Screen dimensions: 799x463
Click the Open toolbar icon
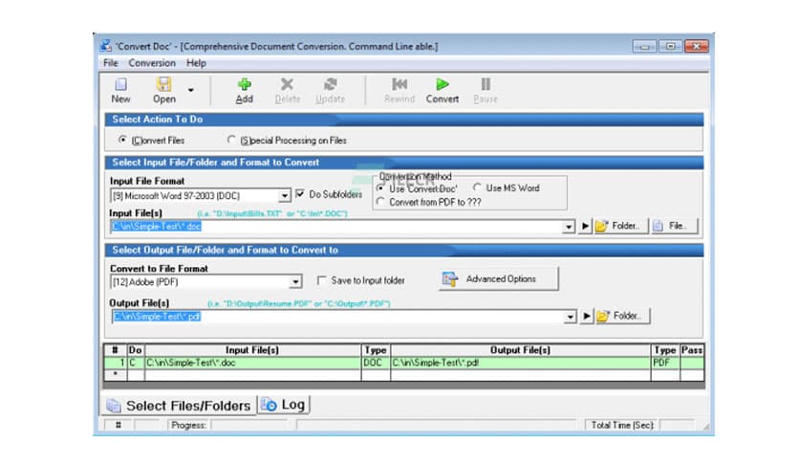click(x=164, y=84)
